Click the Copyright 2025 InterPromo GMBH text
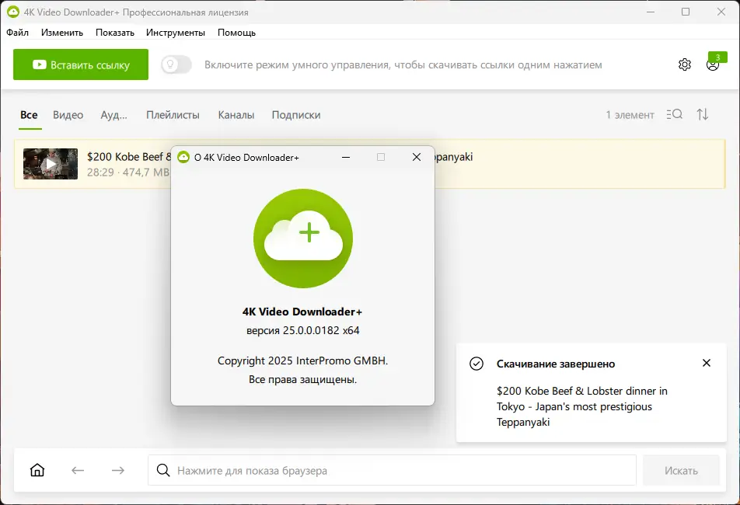The width and height of the screenshot is (740, 505). tap(303, 360)
